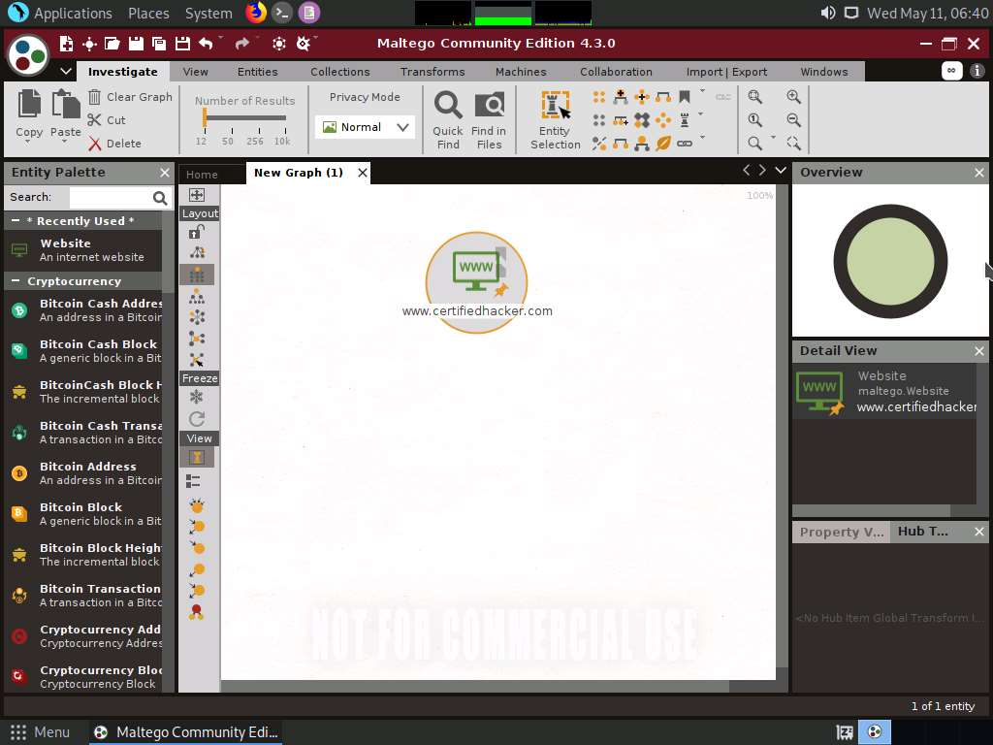Click the Find in Files icon
This screenshot has height=745, width=993.
(x=490, y=105)
